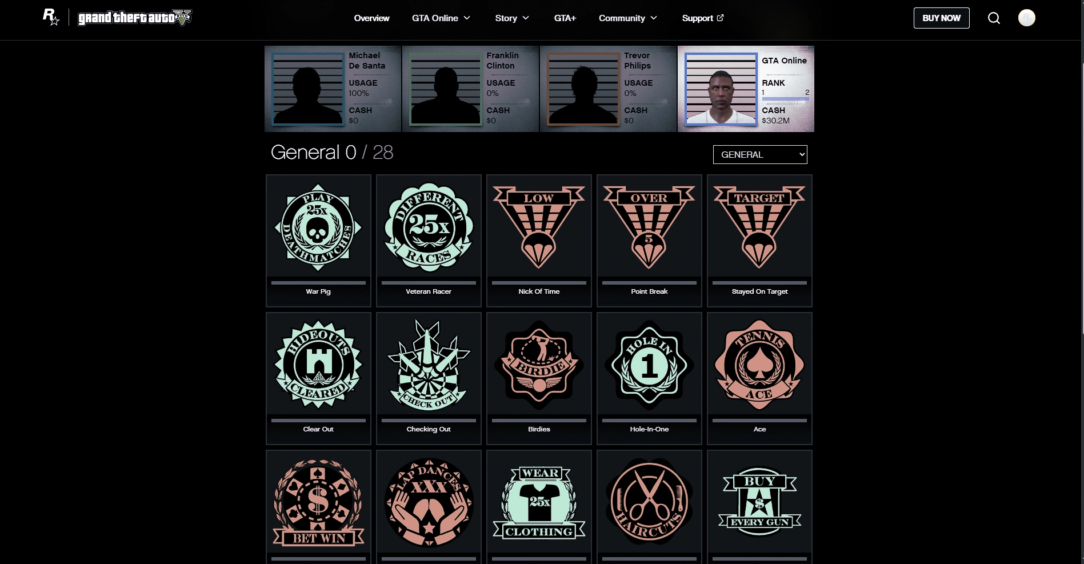Viewport: 1084px width, 564px height.
Task: Select the Bet Win poker chip badge
Action: click(x=318, y=503)
